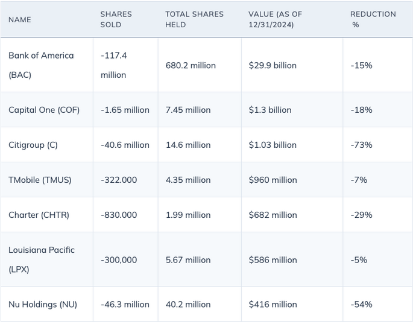The height and width of the screenshot is (324, 416).
Task: Click the $29.9 billion value cell
Action: 273,65
